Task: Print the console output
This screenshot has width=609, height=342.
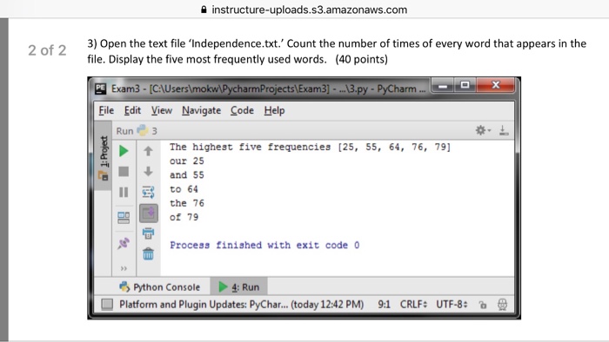Action: (x=148, y=233)
